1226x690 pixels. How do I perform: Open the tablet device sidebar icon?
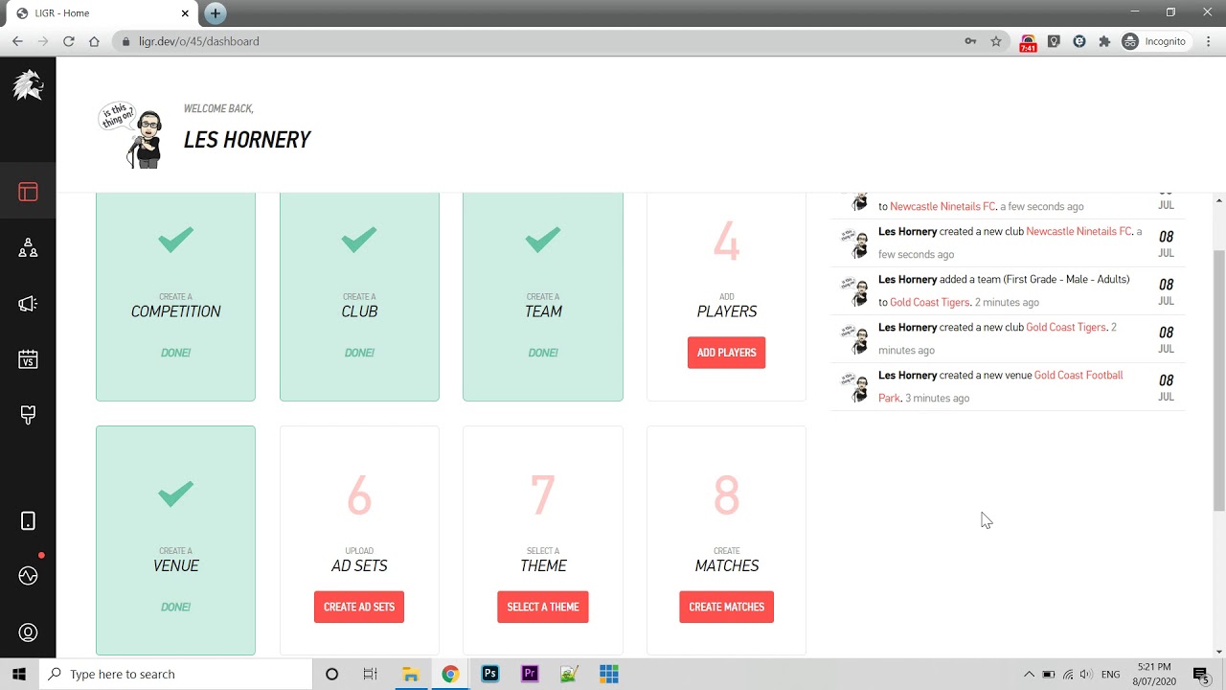(x=28, y=520)
